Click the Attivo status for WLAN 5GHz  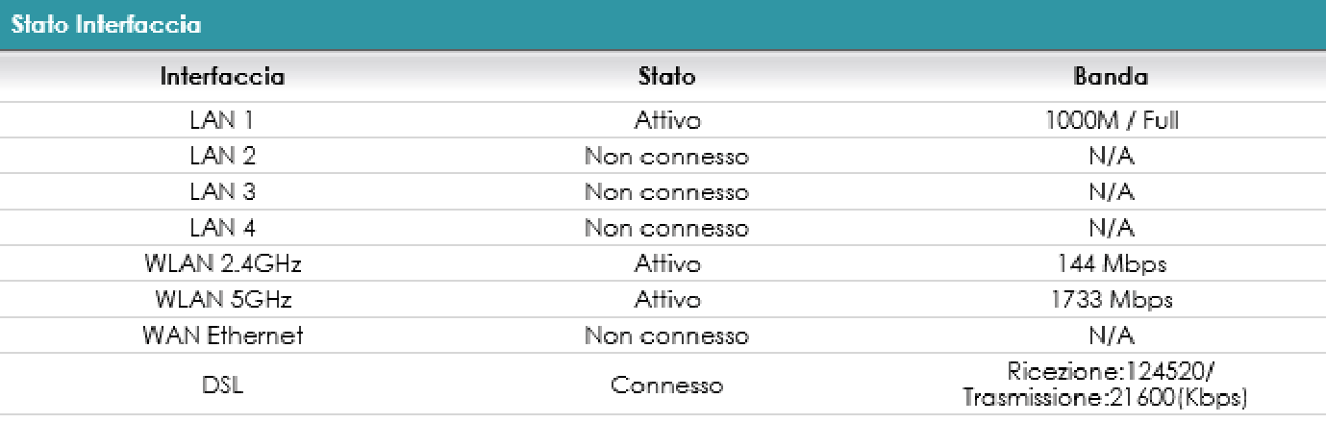point(666,300)
